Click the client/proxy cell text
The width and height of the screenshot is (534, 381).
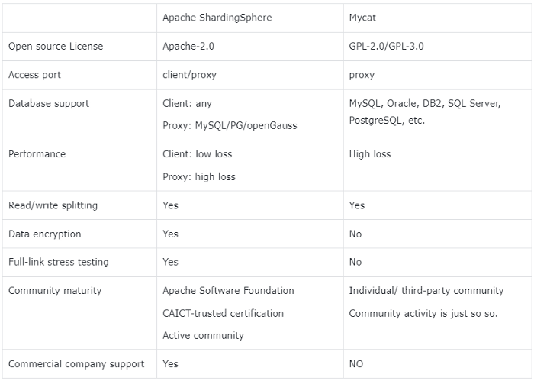click(x=189, y=75)
